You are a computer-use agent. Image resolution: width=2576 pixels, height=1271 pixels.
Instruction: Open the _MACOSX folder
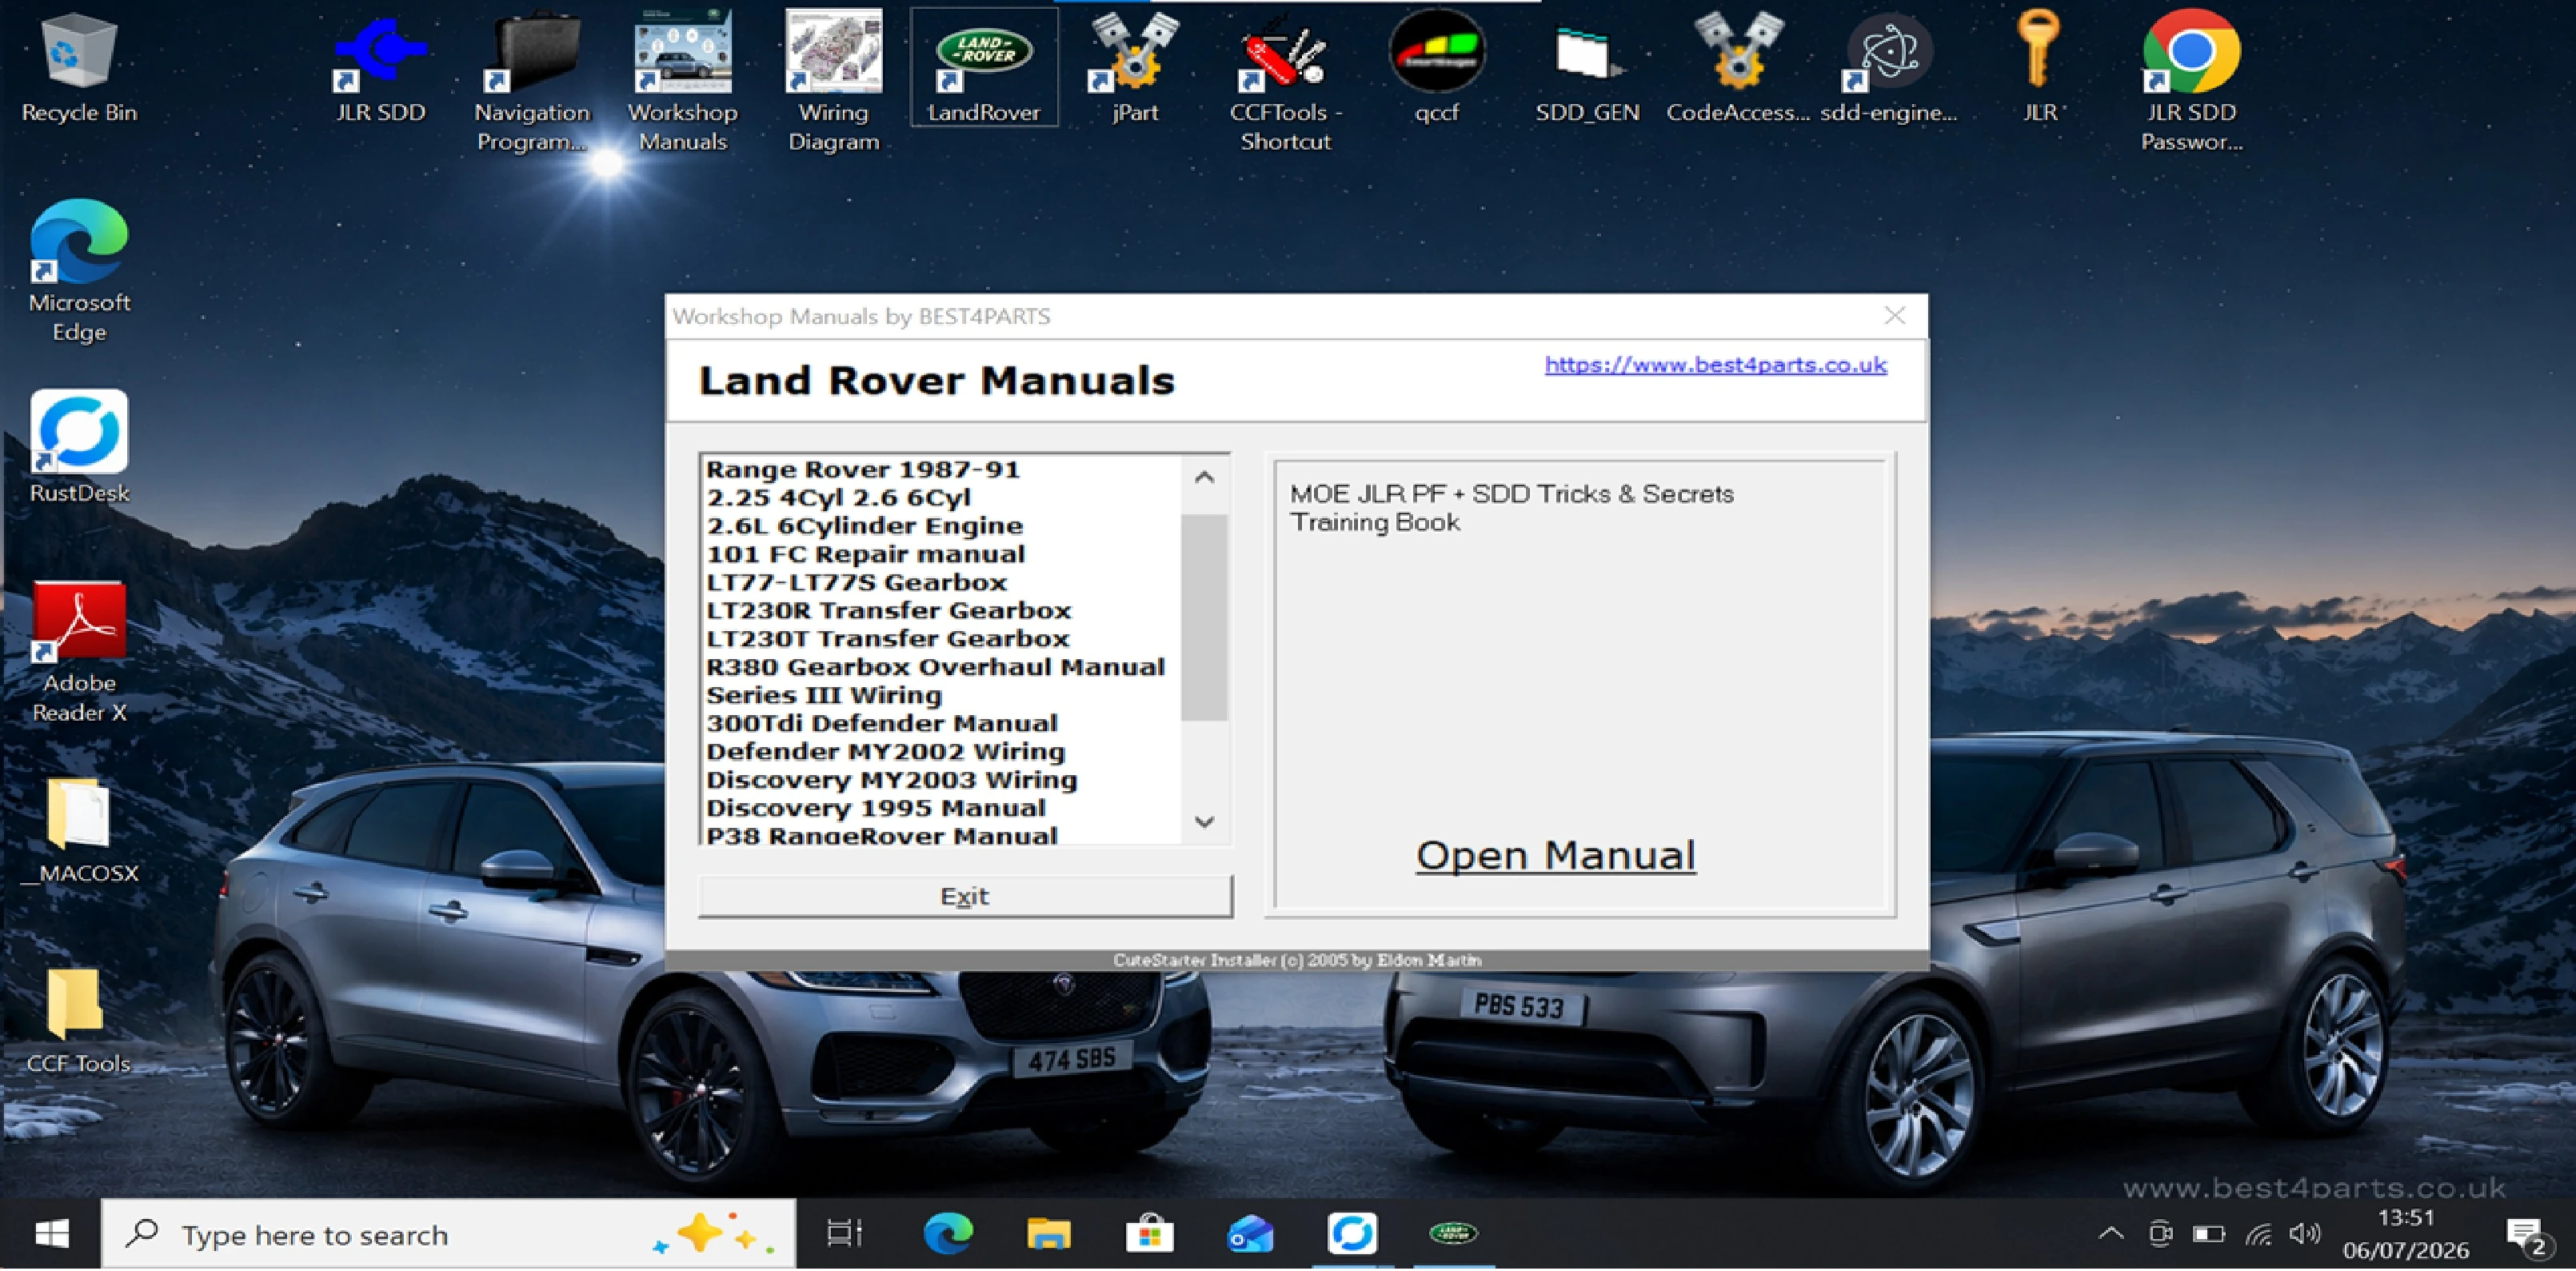(79, 832)
